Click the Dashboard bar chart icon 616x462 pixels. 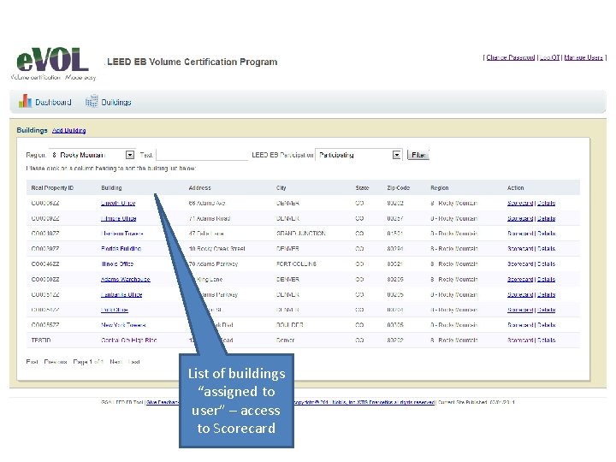pos(25,101)
